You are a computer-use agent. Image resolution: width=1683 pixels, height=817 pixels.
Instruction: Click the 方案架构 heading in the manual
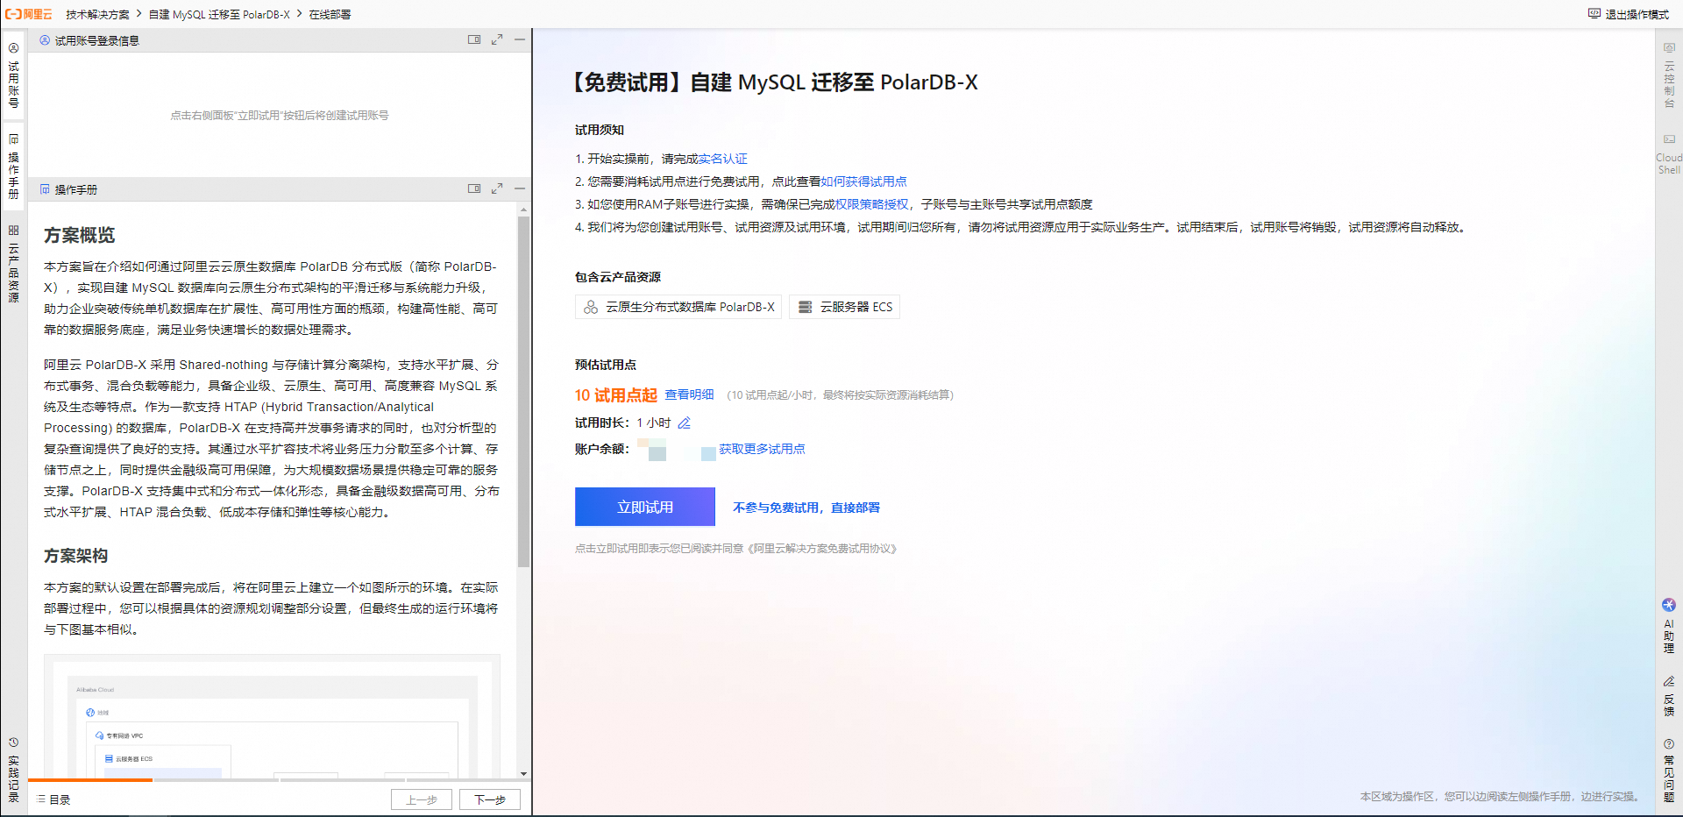76,556
